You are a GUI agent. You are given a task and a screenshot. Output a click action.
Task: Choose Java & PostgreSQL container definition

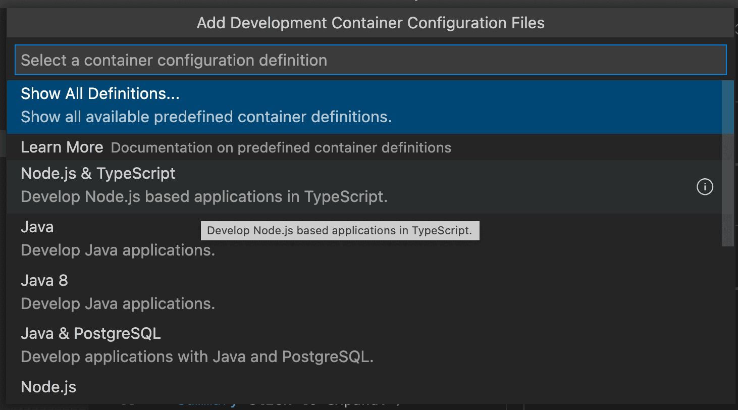pyautogui.click(x=91, y=334)
